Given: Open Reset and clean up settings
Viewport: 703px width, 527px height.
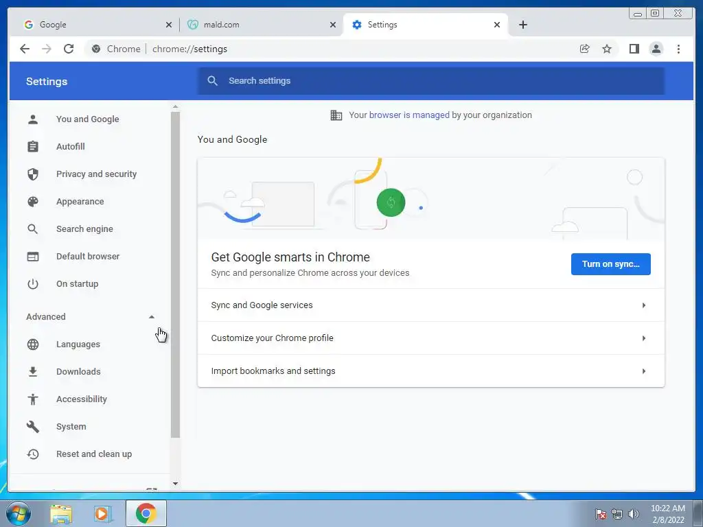Looking at the screenshot, I should tap(93, 454).
